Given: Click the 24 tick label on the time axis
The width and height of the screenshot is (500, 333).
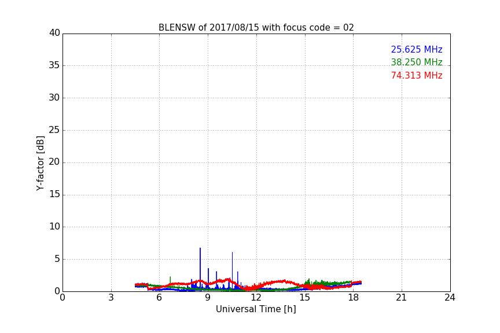Looking at the screenshot, I should (x=450, y=298).
